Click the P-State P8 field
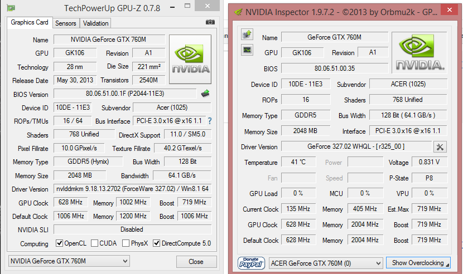This screenshot has width=463, height=274. [x=430, y=178]
